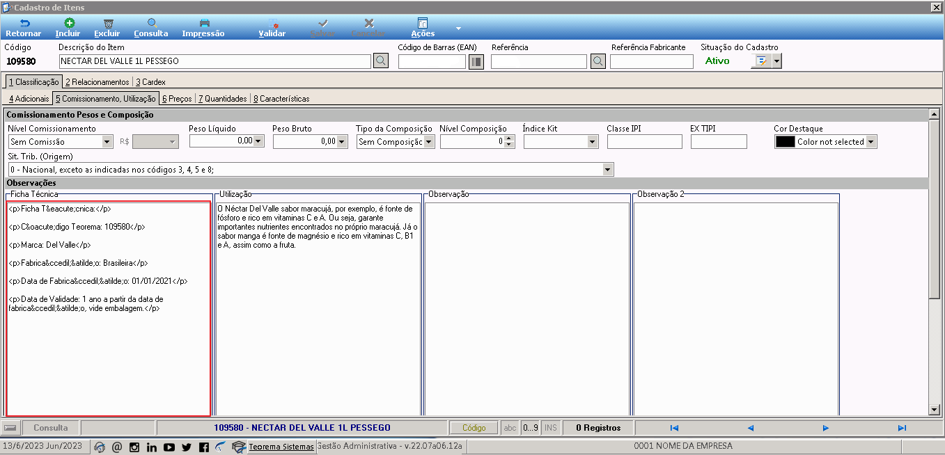Click the headset support icon in status bar
Screen dimensions: 945x455
(100, 447)
